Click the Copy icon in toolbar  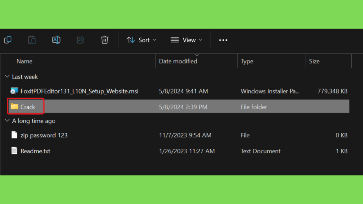point(8,40)
